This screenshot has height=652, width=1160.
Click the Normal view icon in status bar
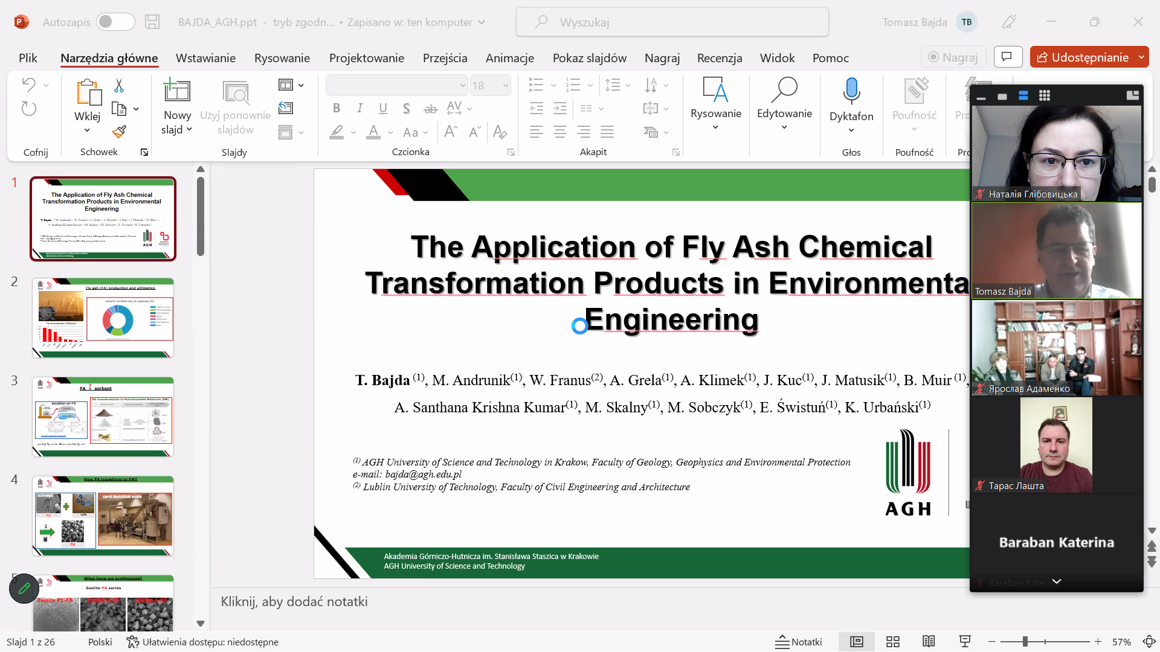pos(856,642)
